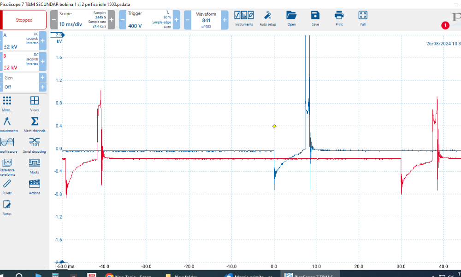Open the Notes editor
The height and width of the screenshot is (277, 461).
[x=7, y=207]
